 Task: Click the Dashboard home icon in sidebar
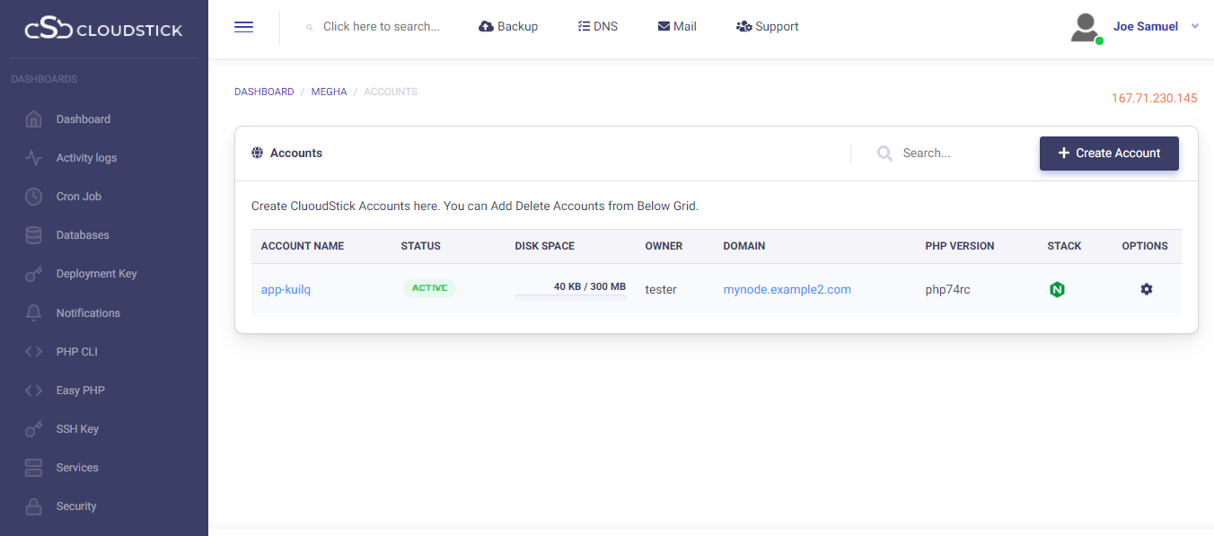(x=34, y=119)
